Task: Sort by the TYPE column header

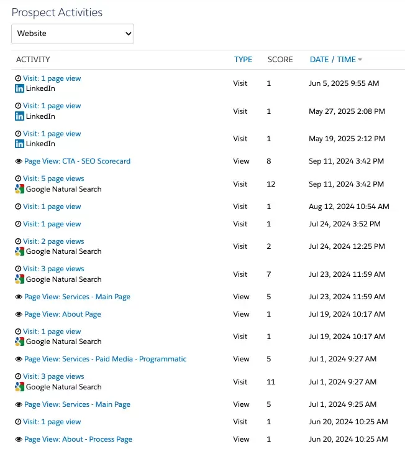Action: pyautogui.click(x=243, y=60)
